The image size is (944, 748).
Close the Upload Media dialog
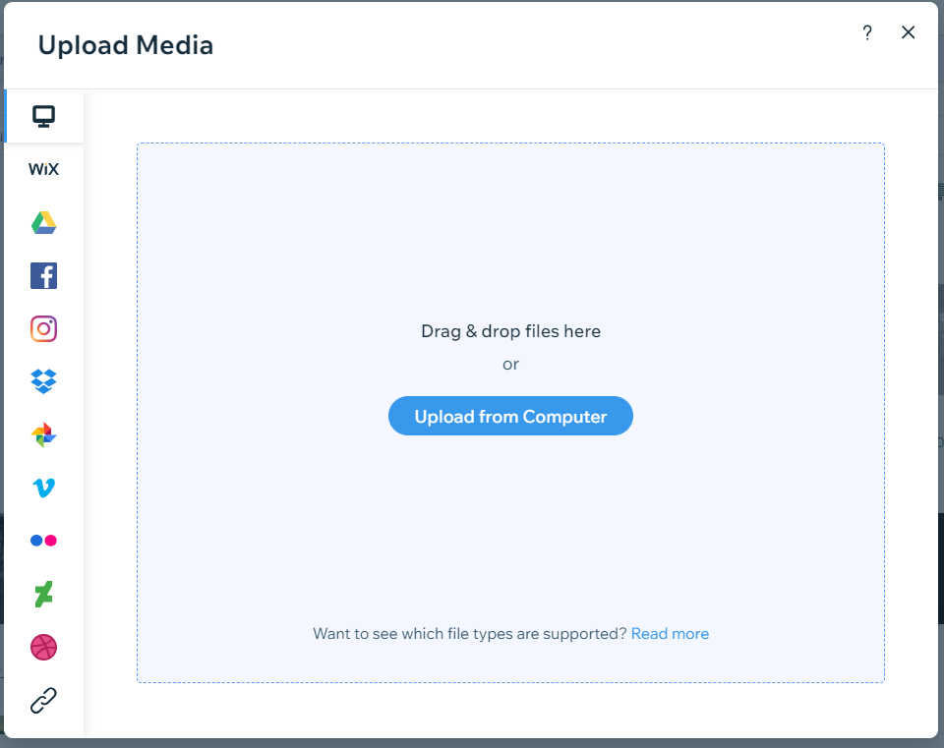point(909,32)
